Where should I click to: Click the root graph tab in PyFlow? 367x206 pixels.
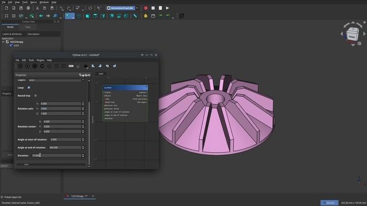(101, 74)
